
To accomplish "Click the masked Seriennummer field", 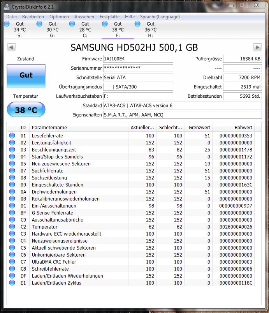I will click(x=138, y=68).
